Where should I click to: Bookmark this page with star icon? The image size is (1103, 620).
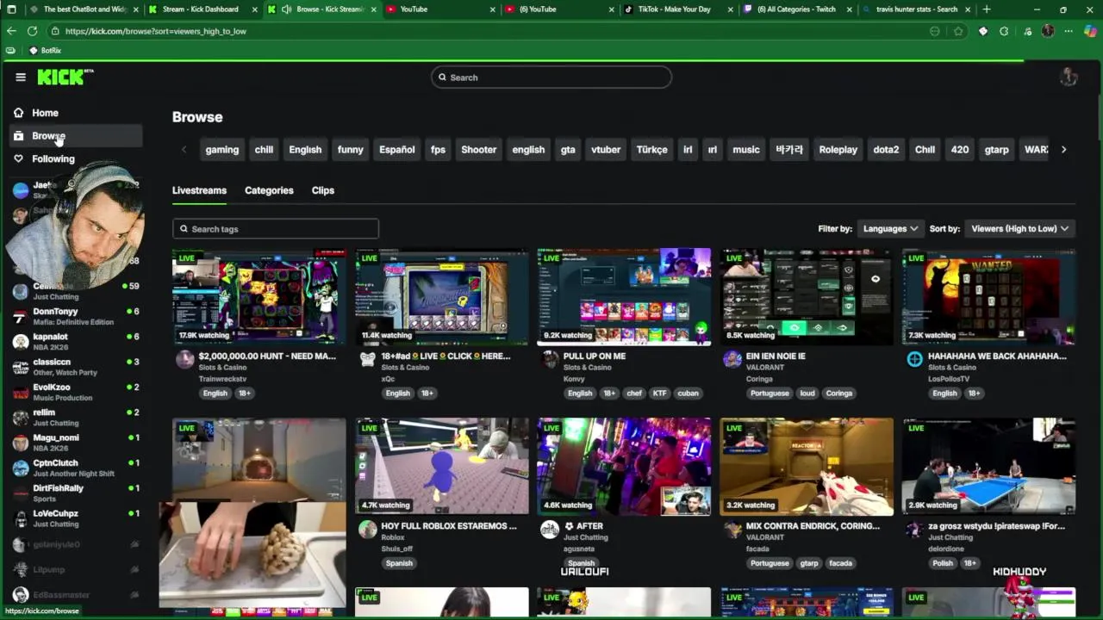958,31
